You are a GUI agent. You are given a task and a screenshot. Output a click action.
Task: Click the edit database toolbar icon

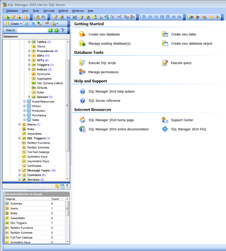(x=13, y=17)
